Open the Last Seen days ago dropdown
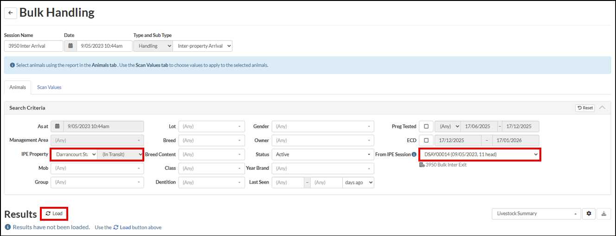616x236 pixels. [x=359, y=182]
